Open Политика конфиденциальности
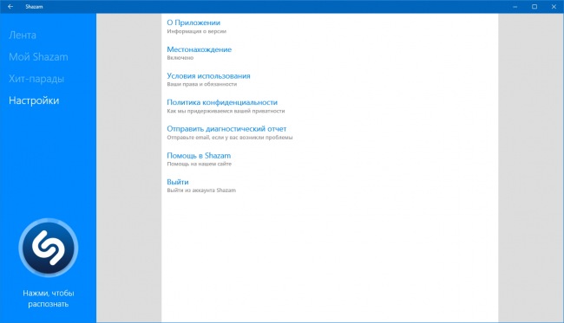 222,102
